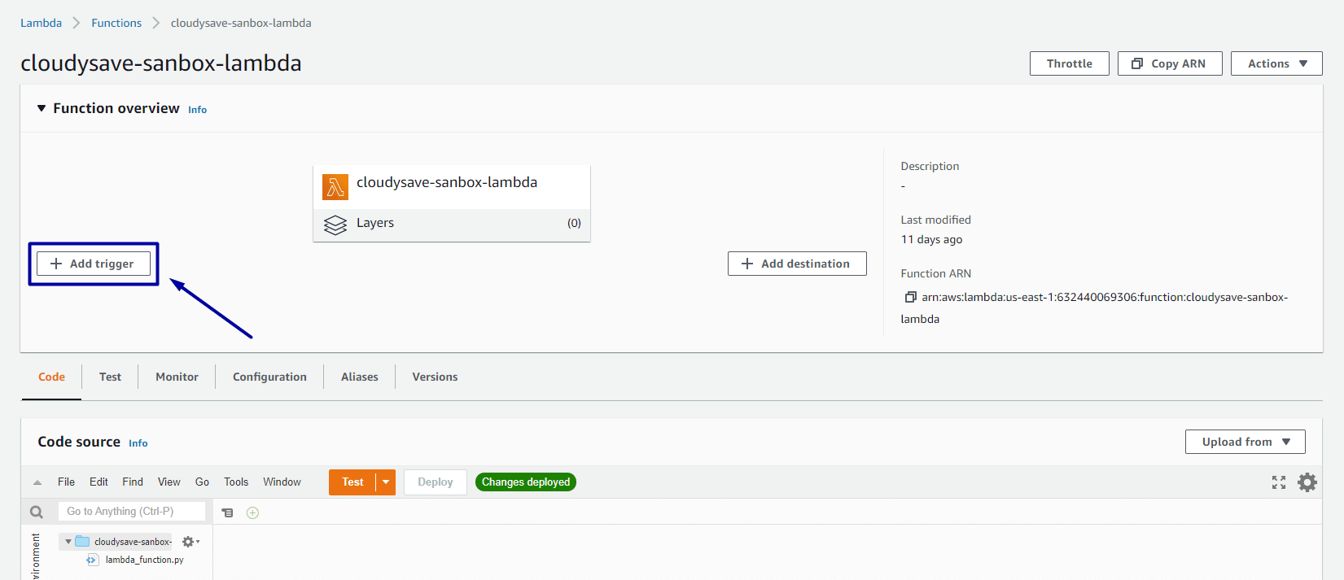Switch to the Versions tab

tap(435, 377)
